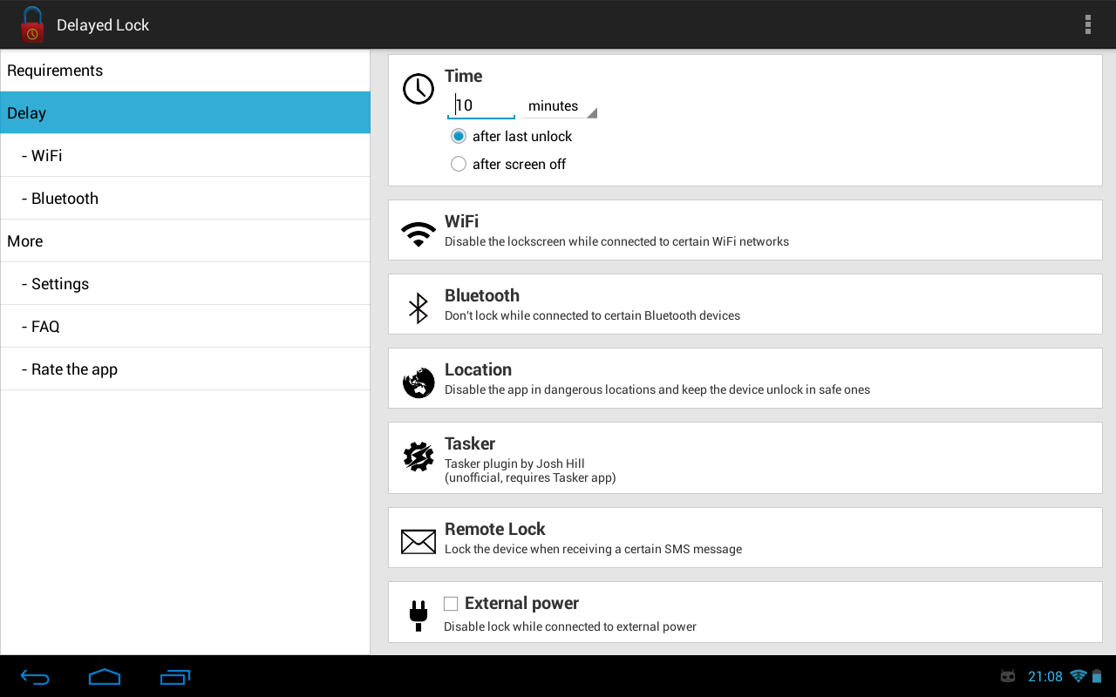1116x697 pixels.
Task: Click 'Disable the lockscreen while connected to certain WiFi networks'
Action: (616, 241)
